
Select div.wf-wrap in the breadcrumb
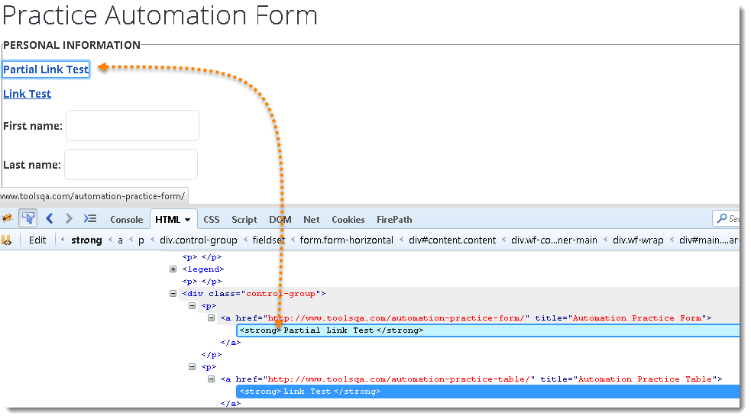(638, 240)
